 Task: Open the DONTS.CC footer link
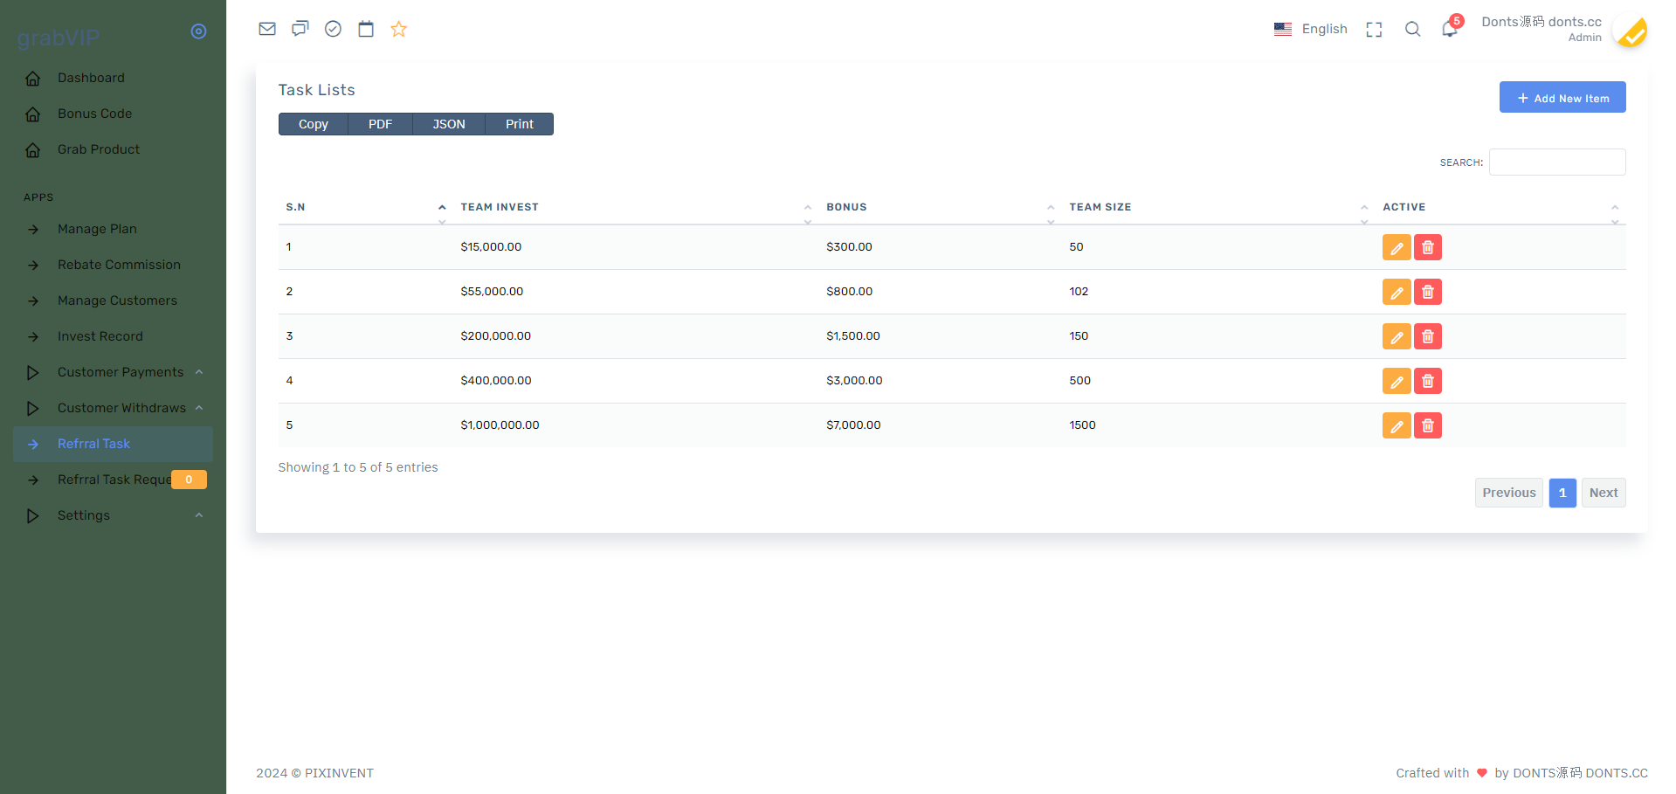point(1580,773)
